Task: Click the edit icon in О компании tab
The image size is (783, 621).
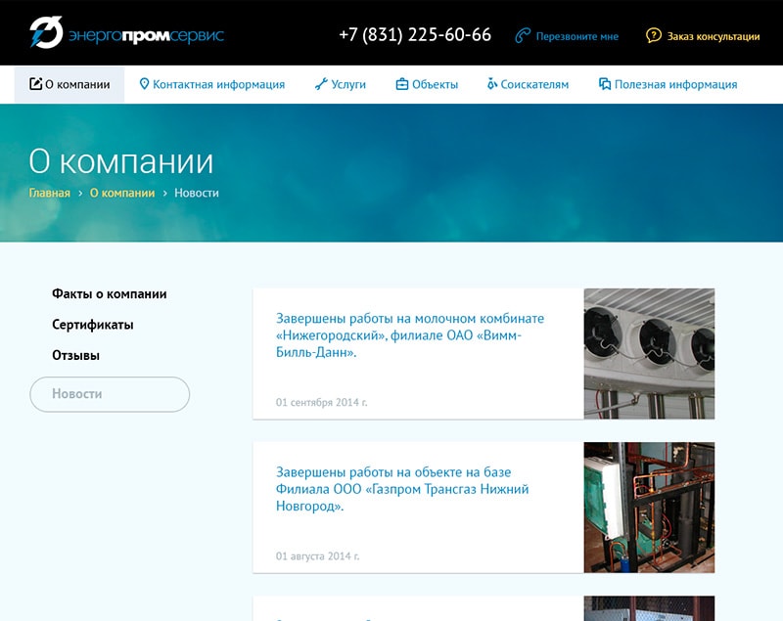Action: [x=36, y=84]
